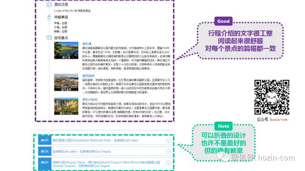Viewport: 305px width, 171px height.
Task: Click the Yellowstone National Park - Salt Lake row
Action: (x=105, y=140)
